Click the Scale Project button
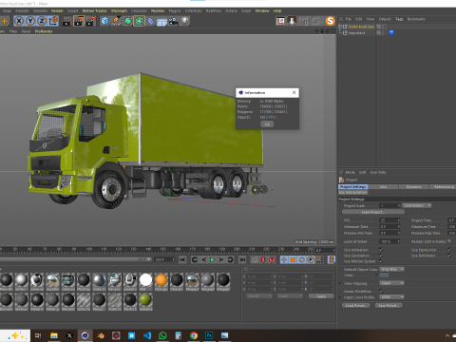 tap(373, 212)
